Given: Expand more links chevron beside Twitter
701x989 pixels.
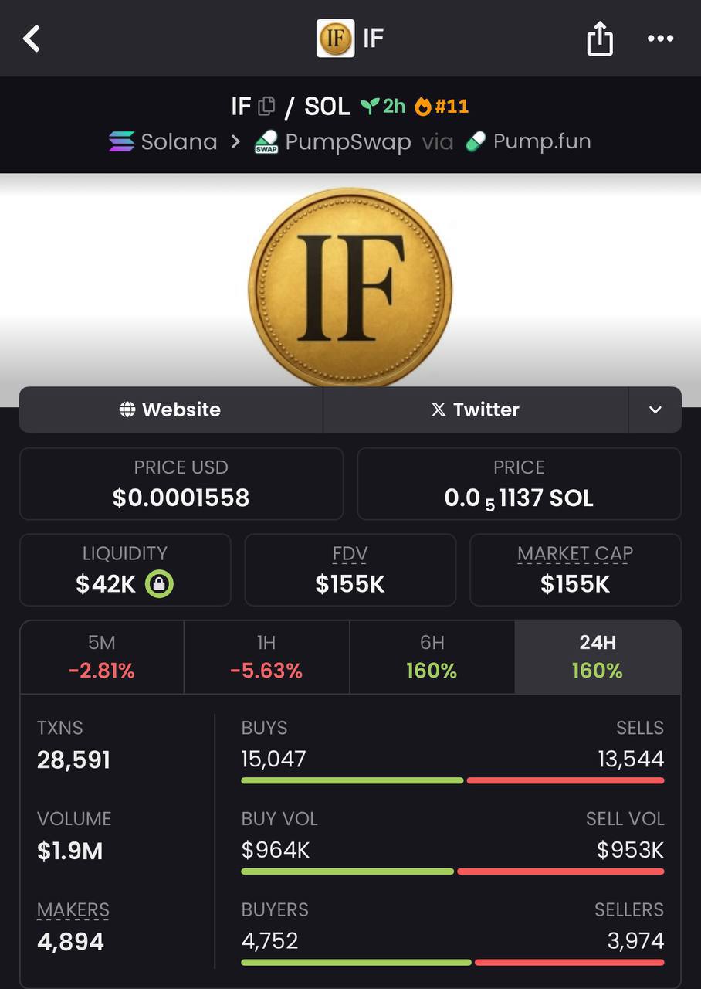Looking at the screenshot, I should coord(655,410).
